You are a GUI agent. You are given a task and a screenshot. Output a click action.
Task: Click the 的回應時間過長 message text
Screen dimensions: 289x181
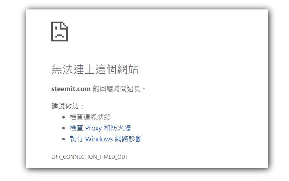click(116, 89)
